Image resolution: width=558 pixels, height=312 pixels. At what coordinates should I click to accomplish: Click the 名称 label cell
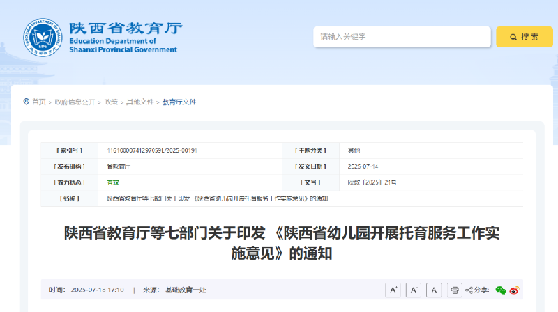69,198
